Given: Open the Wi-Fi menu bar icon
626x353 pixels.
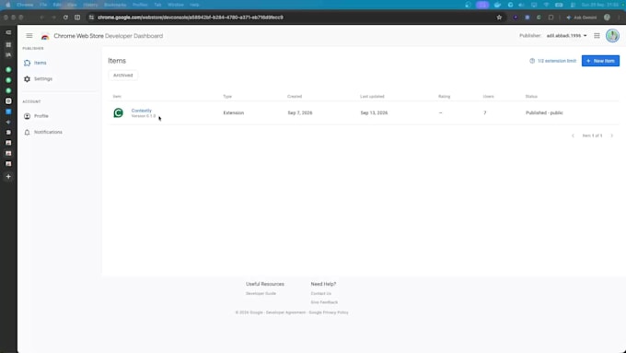Looking at the screenshot, I should pyautogui.click(x=546, y=5).
